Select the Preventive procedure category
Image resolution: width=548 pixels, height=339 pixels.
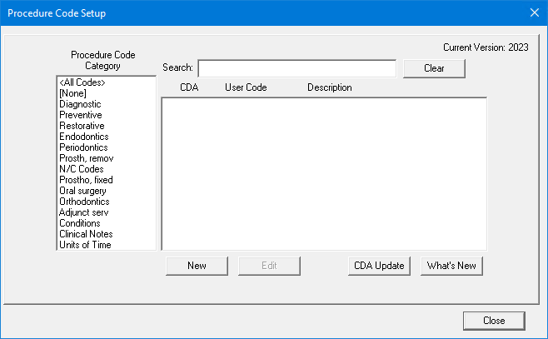point(80,115)
